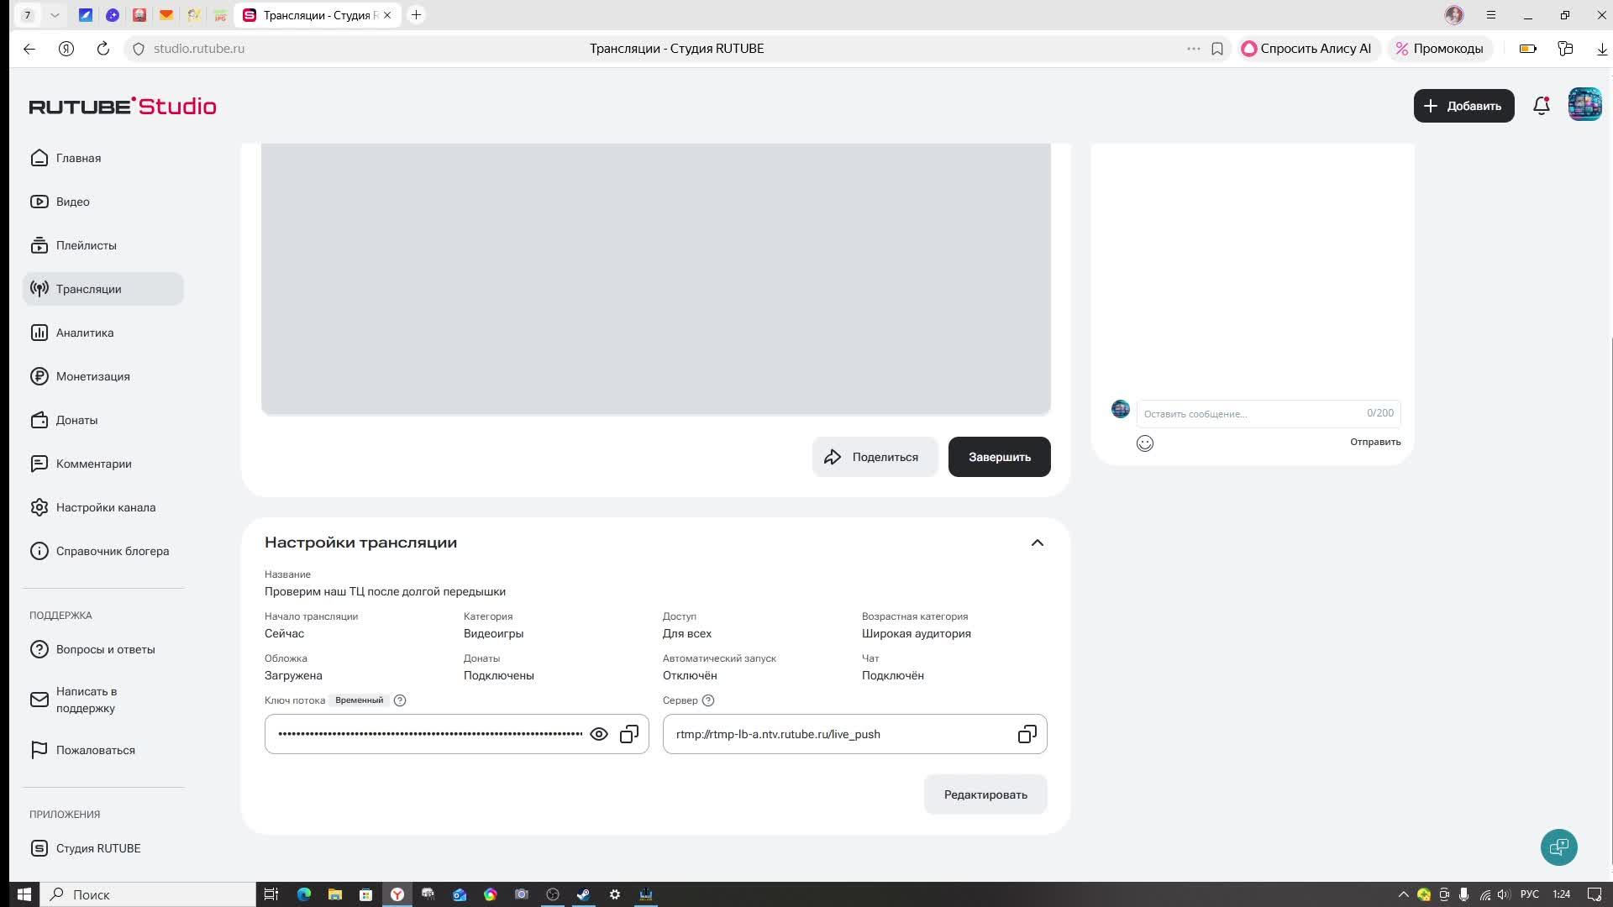This screenshot has width=1613, height=907.
Task: Go to Аналитика in sidebar
Action: [84, 333]
